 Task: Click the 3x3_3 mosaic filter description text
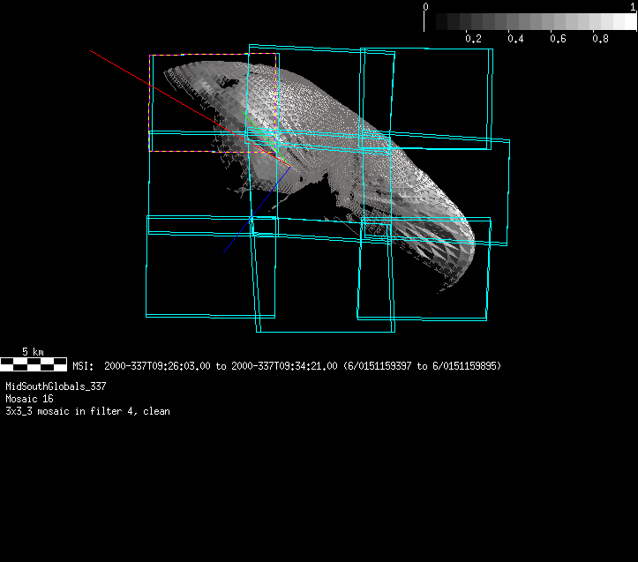87,411
